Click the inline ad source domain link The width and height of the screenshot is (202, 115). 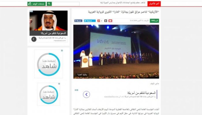pyautogui.click(x=111, y=97)
